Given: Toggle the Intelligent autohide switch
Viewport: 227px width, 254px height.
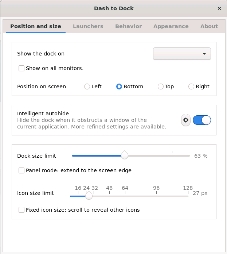Looking at the screenshot, I should (x=201, y=120).
